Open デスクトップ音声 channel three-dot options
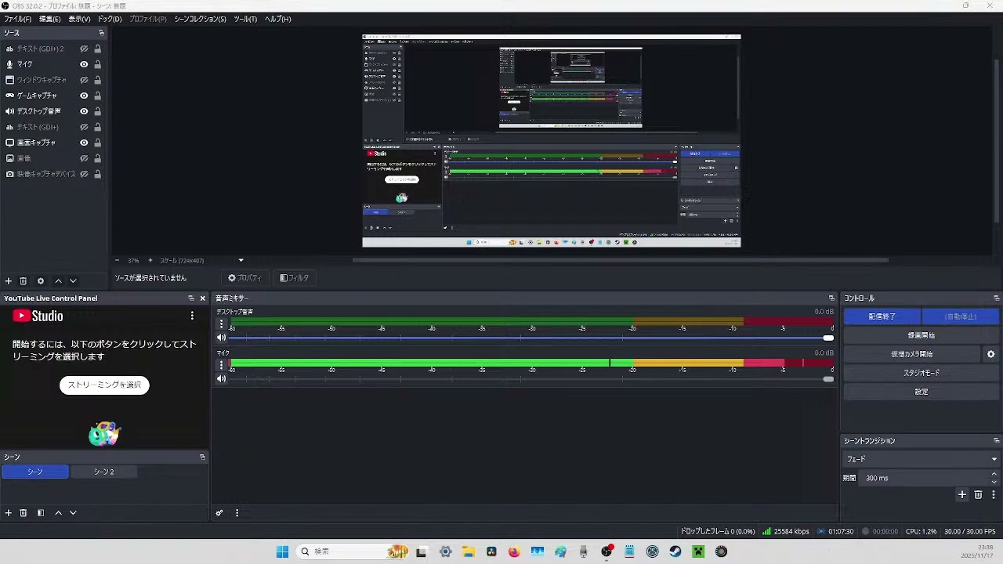1003x564 pixels. [221, 324]
